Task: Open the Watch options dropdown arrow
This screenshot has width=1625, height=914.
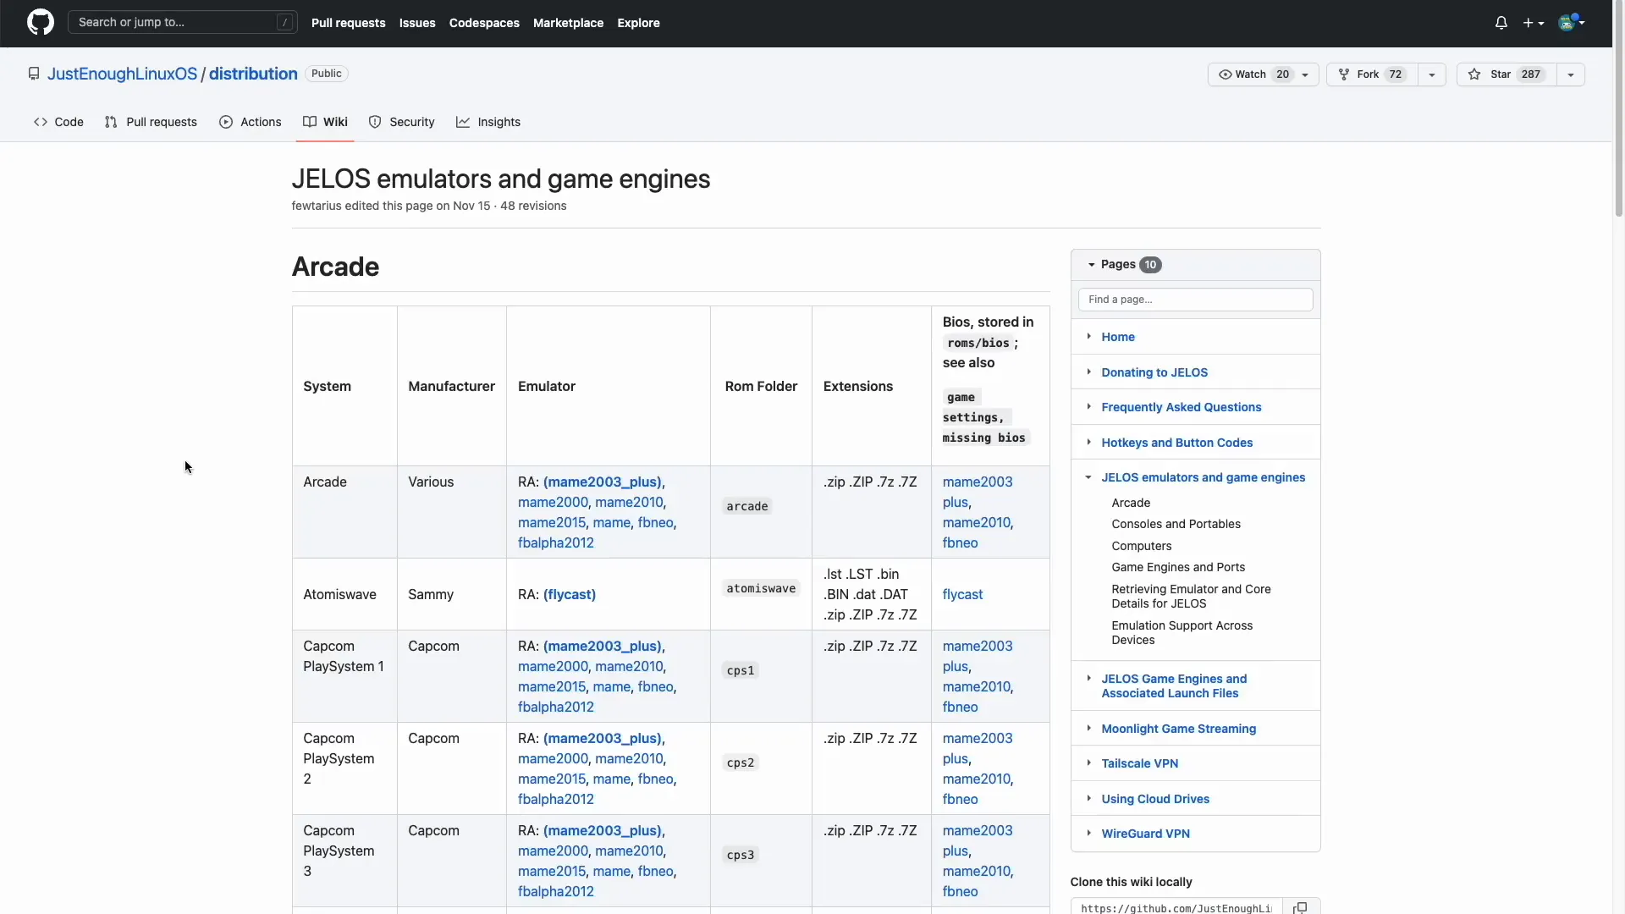Action: [1306, 74]
